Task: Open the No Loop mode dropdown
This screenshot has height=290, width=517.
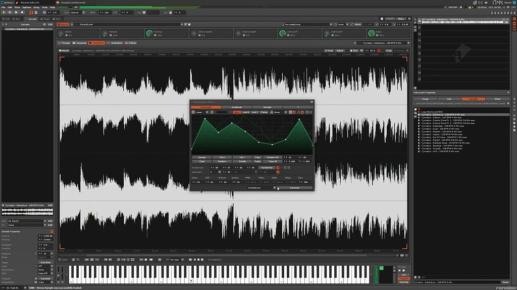Action: pos(176,260)
